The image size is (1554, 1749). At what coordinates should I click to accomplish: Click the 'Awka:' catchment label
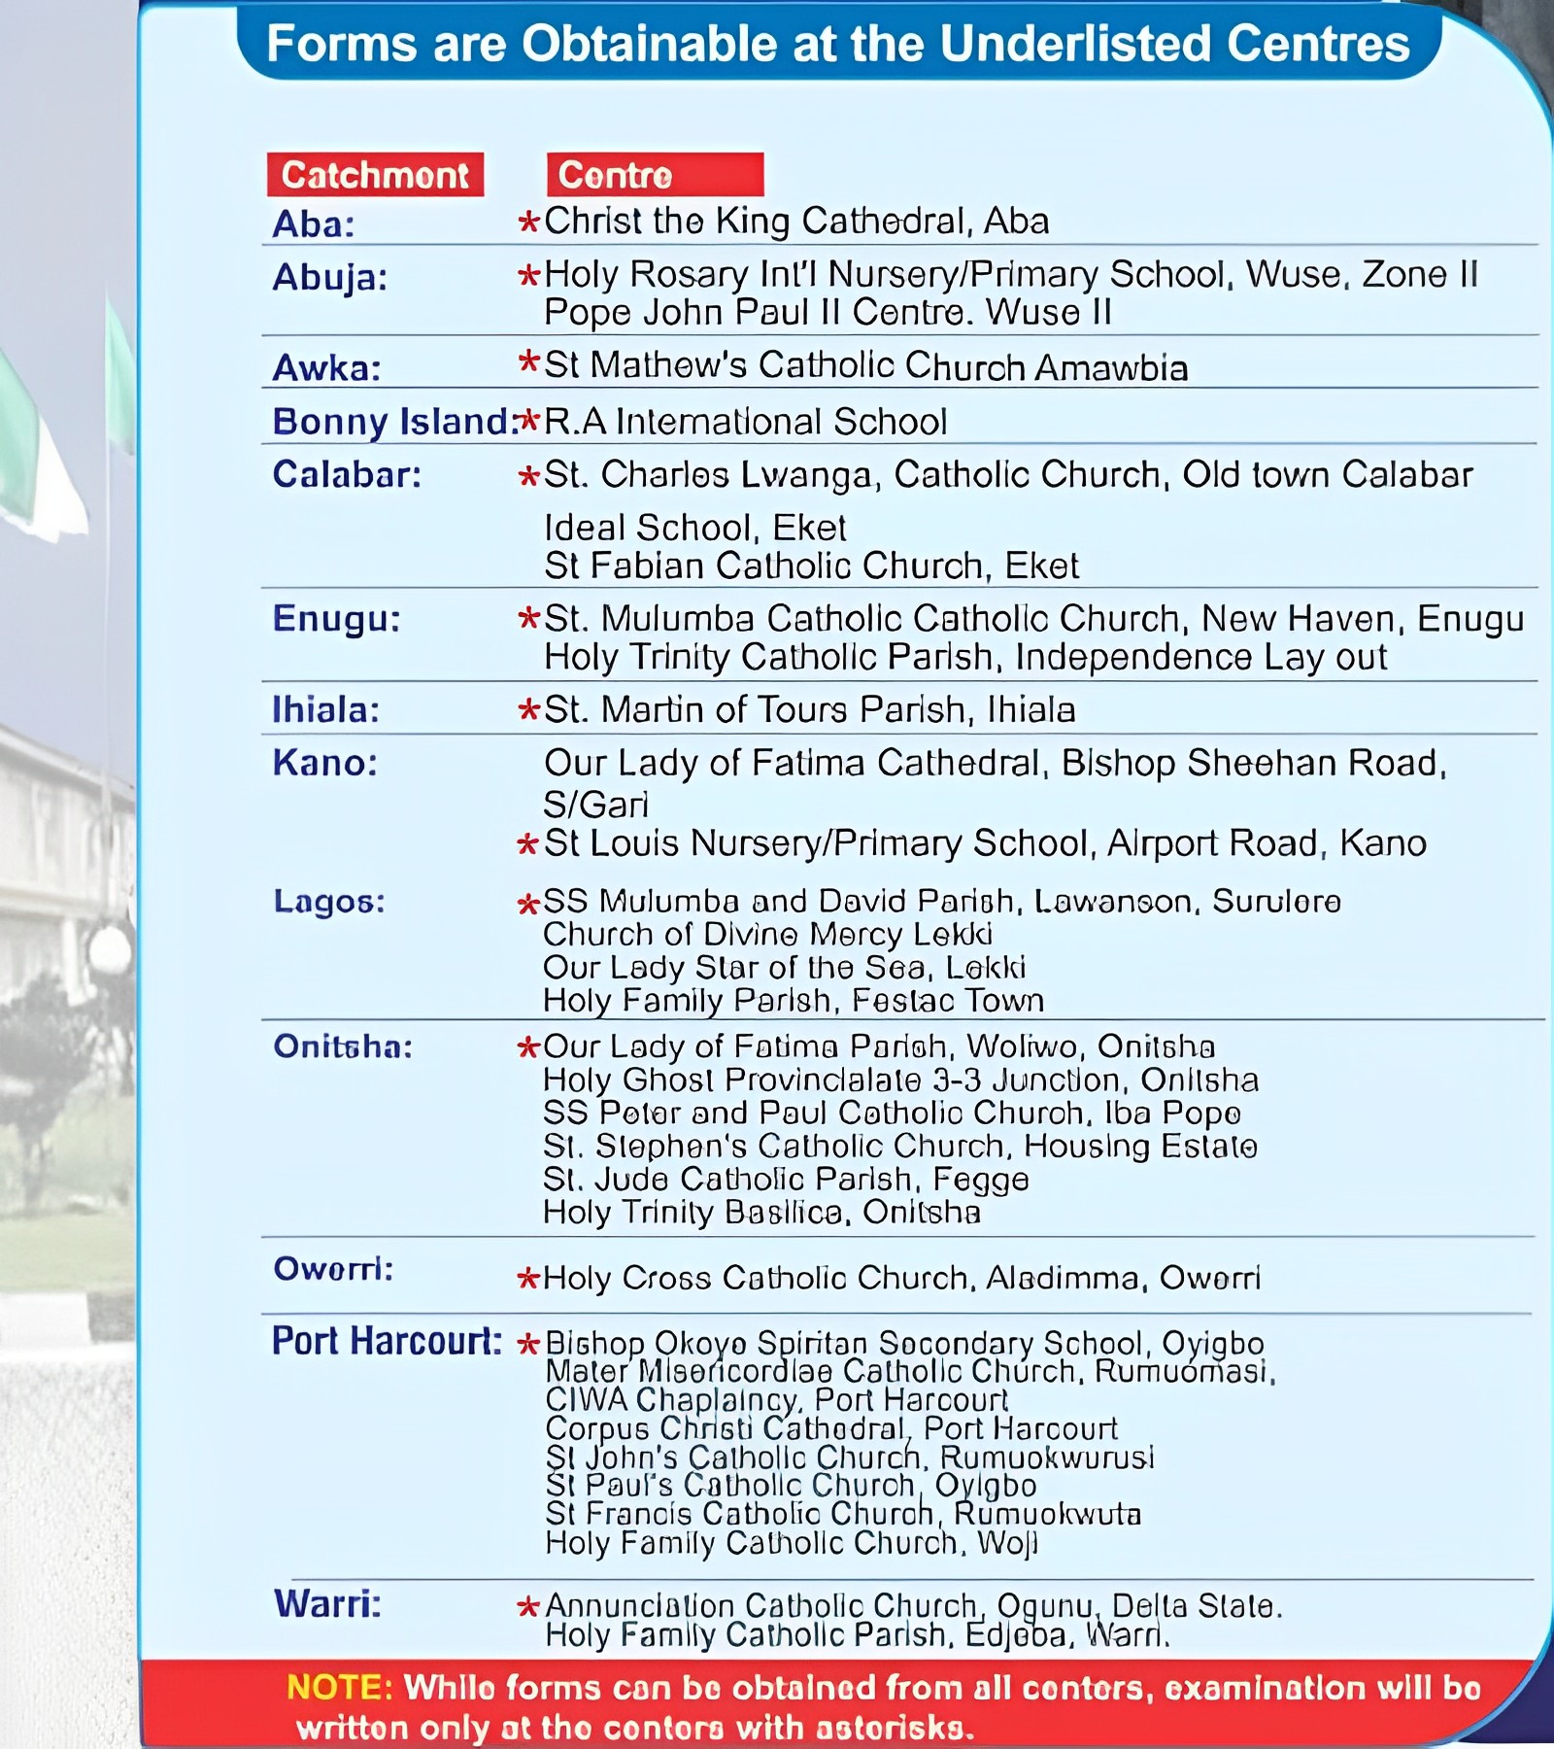[x=326, y=368]
